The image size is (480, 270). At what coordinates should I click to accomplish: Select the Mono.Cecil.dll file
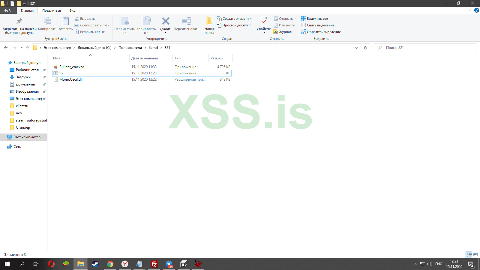click(142, 79)
